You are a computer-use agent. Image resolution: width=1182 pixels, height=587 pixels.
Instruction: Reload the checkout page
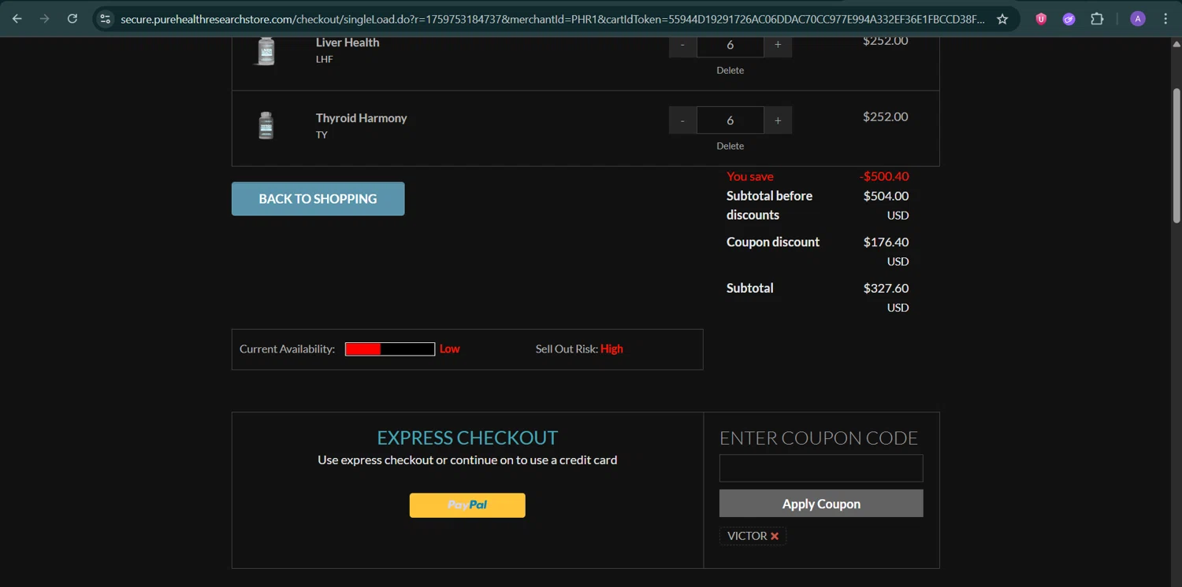click(x=72, y=19)
